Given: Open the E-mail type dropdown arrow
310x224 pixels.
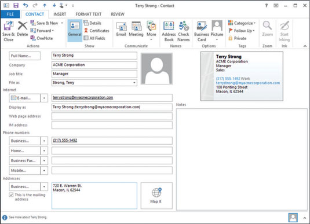Looking at the screenshot, I should tap(44, 98).
